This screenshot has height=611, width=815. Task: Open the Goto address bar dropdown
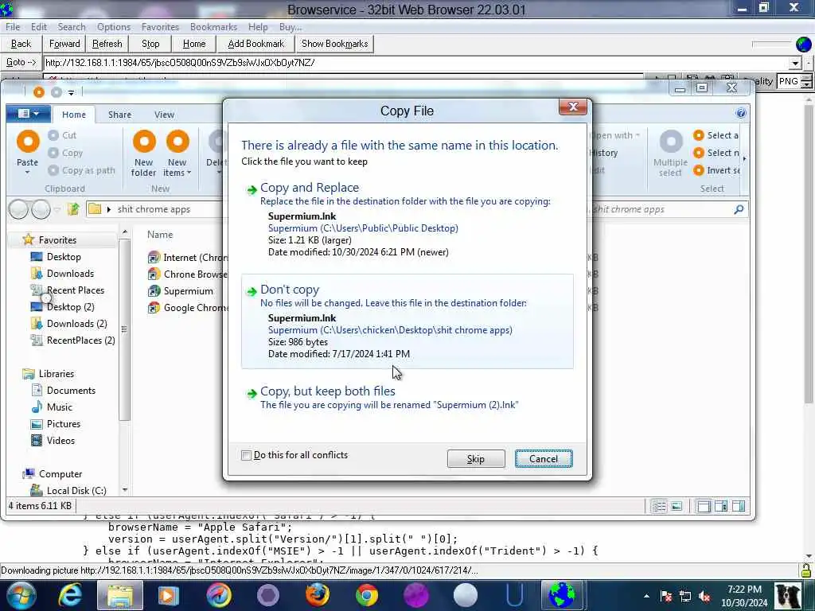click(795, 64)
